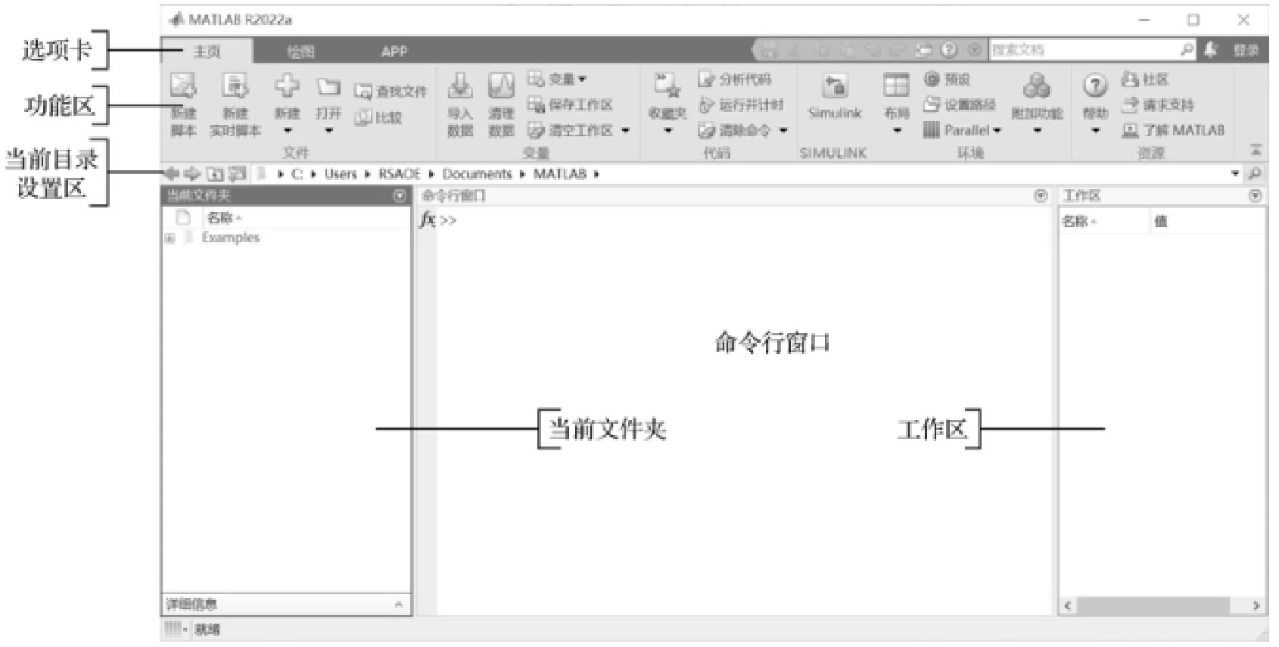
Task: Click the Users path segment
Action: (x=340, y=173)
